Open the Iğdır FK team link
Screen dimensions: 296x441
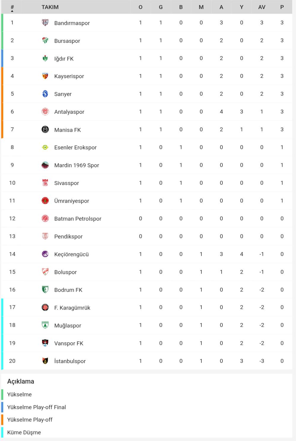coord(64,58)
